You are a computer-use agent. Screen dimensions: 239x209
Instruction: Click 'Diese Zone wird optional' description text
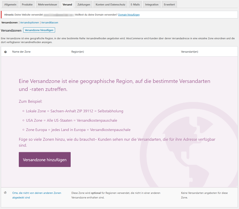(x=116, y=195)
